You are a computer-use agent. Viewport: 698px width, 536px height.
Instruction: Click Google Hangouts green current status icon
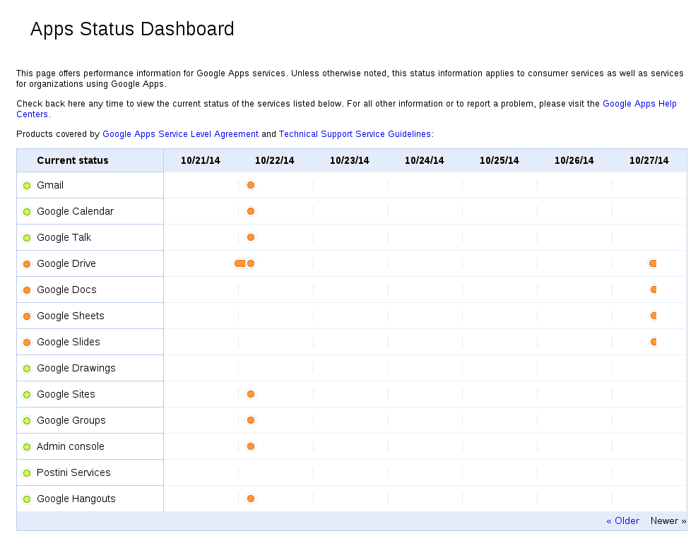point(27,499)
